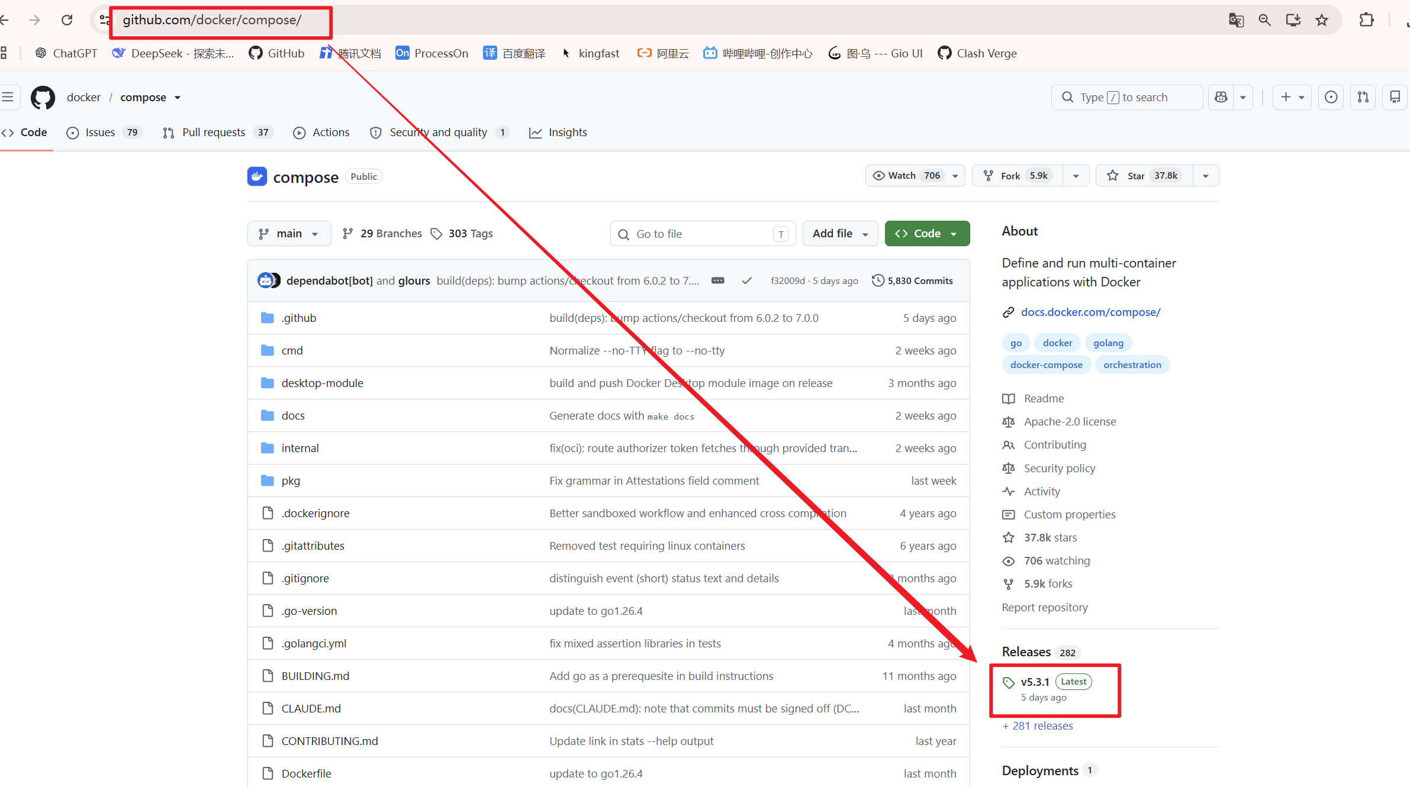Open the docker-compose topic tag

tap(1046, 365)
